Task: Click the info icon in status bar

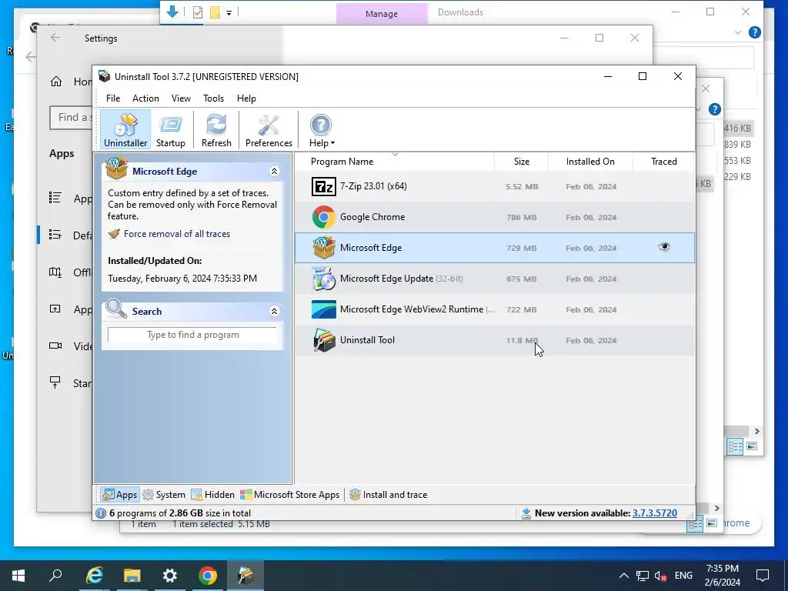Action: (x=101, y=513)
